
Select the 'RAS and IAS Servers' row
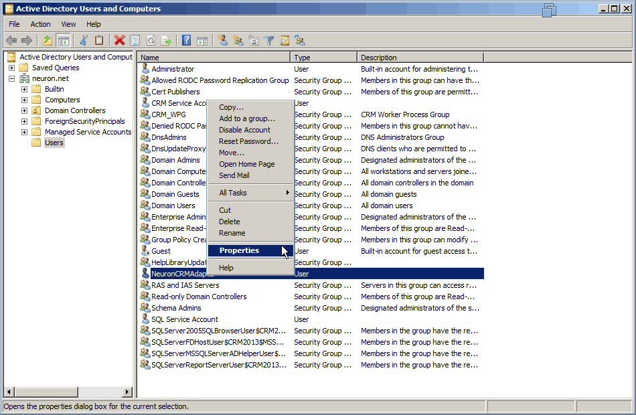[311, 285]
